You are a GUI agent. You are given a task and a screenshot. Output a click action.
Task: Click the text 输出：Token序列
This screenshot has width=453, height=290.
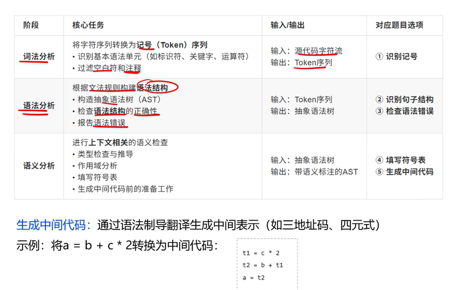pos(301,62)
